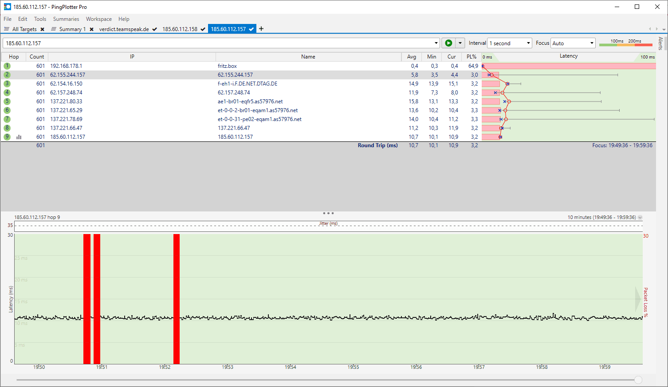Close the Summary 1 tab
Viewport: 668px width, 387px height.
pos(91,29)
